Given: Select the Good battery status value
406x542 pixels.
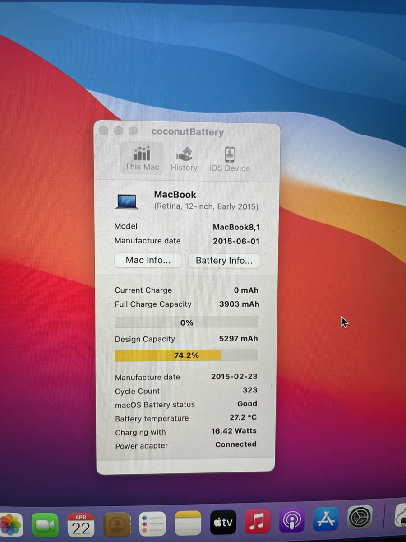Looking at the screenshot, I should point(247,403).
